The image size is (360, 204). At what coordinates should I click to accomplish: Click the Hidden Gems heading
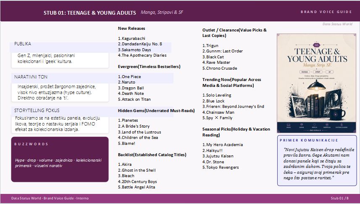pyautogui.click(x=156, y=111)
